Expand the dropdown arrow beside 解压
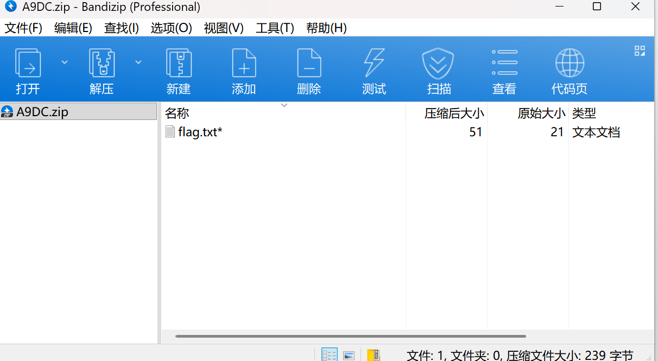Image resolution: width=658 pixels, height=361 pixels. [x=138, y=62]
